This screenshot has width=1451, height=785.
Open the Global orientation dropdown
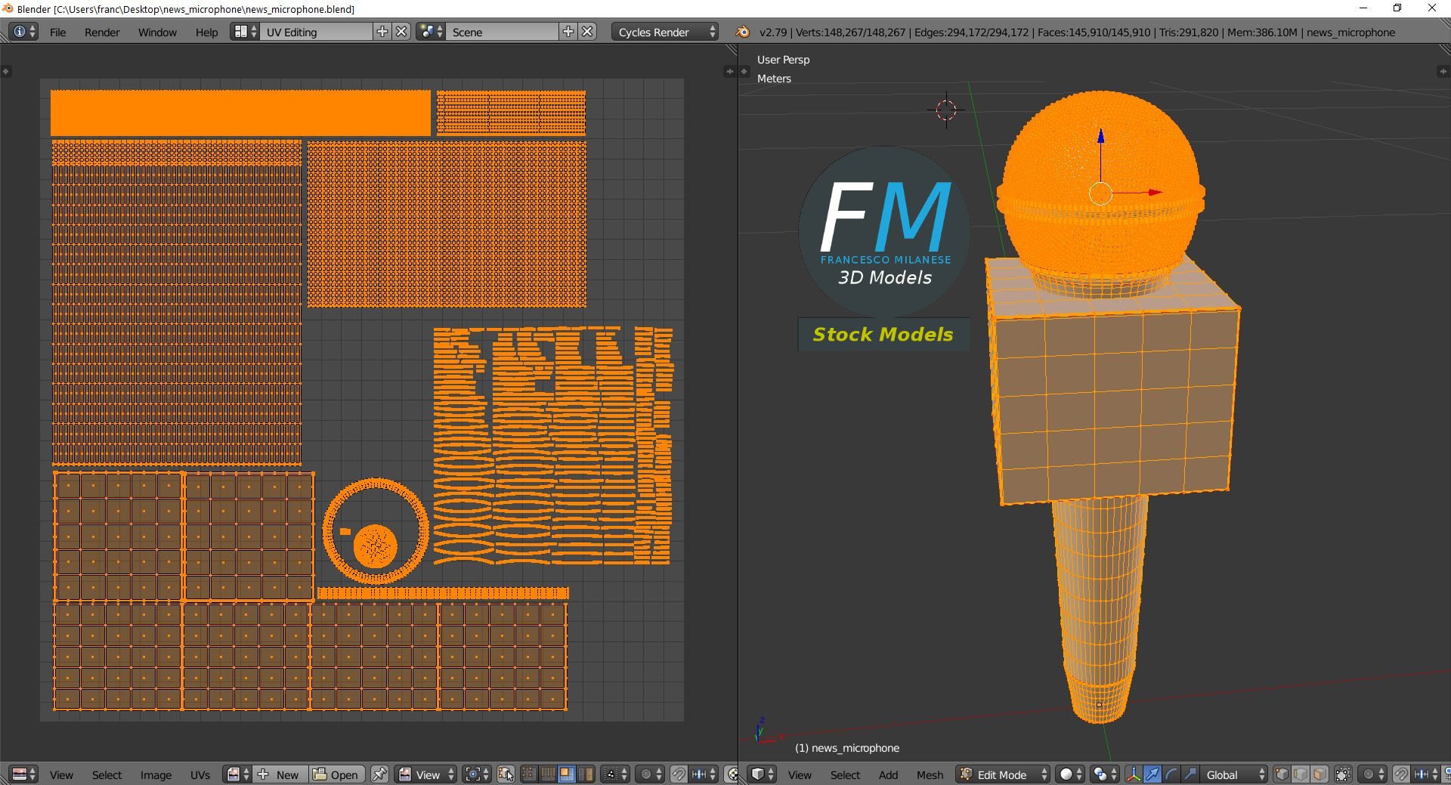coord(1233,774)
